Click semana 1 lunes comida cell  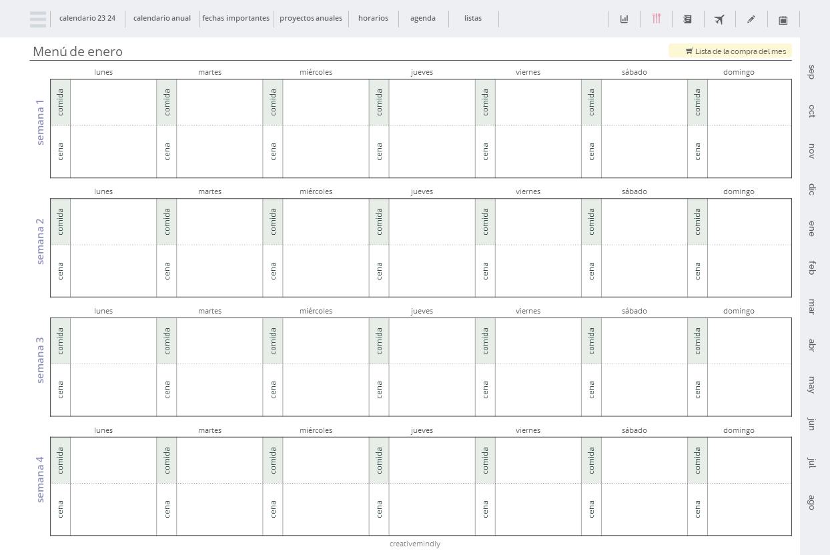point(113,102)
